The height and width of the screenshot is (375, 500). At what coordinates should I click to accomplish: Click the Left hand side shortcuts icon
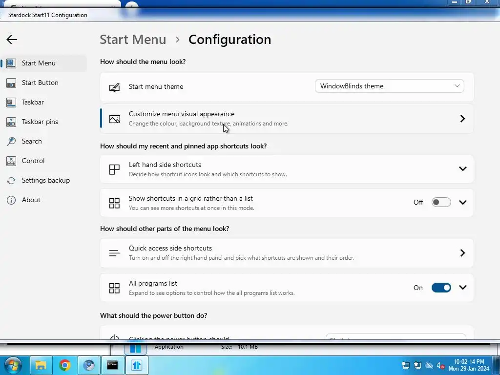pyautogui.click(x=114, y=169)
